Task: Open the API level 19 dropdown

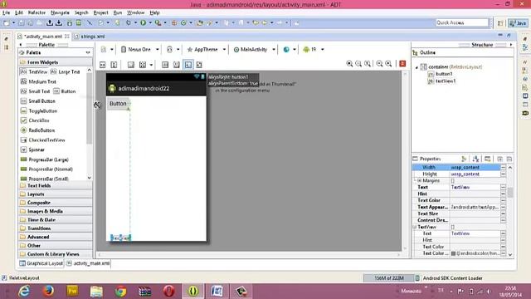Action: 314,50
